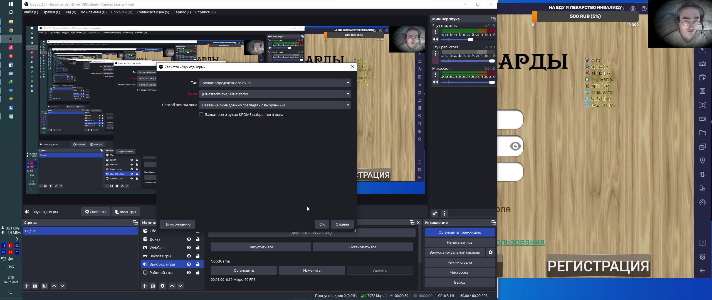The height and width of the screenshot is (300, 712).
Task: Expand the Тип dropdown
Action: (275, 83)
